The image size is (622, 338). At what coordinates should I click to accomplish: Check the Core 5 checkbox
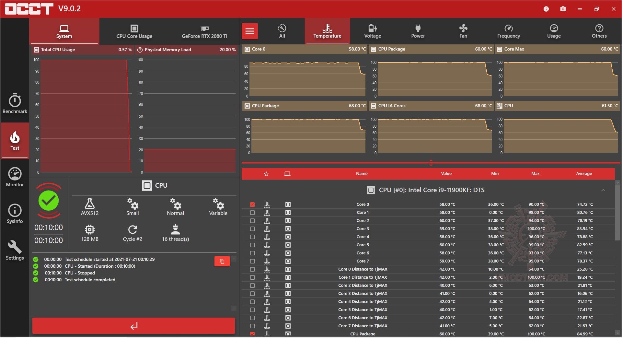(x=252, y=245)
